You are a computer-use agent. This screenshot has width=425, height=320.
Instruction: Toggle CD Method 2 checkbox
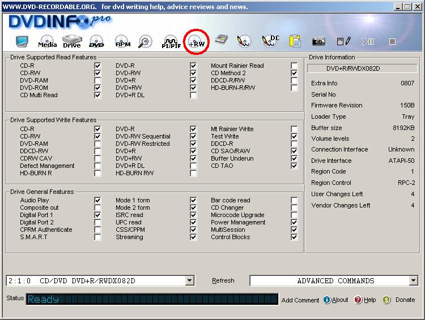point(294,73)
